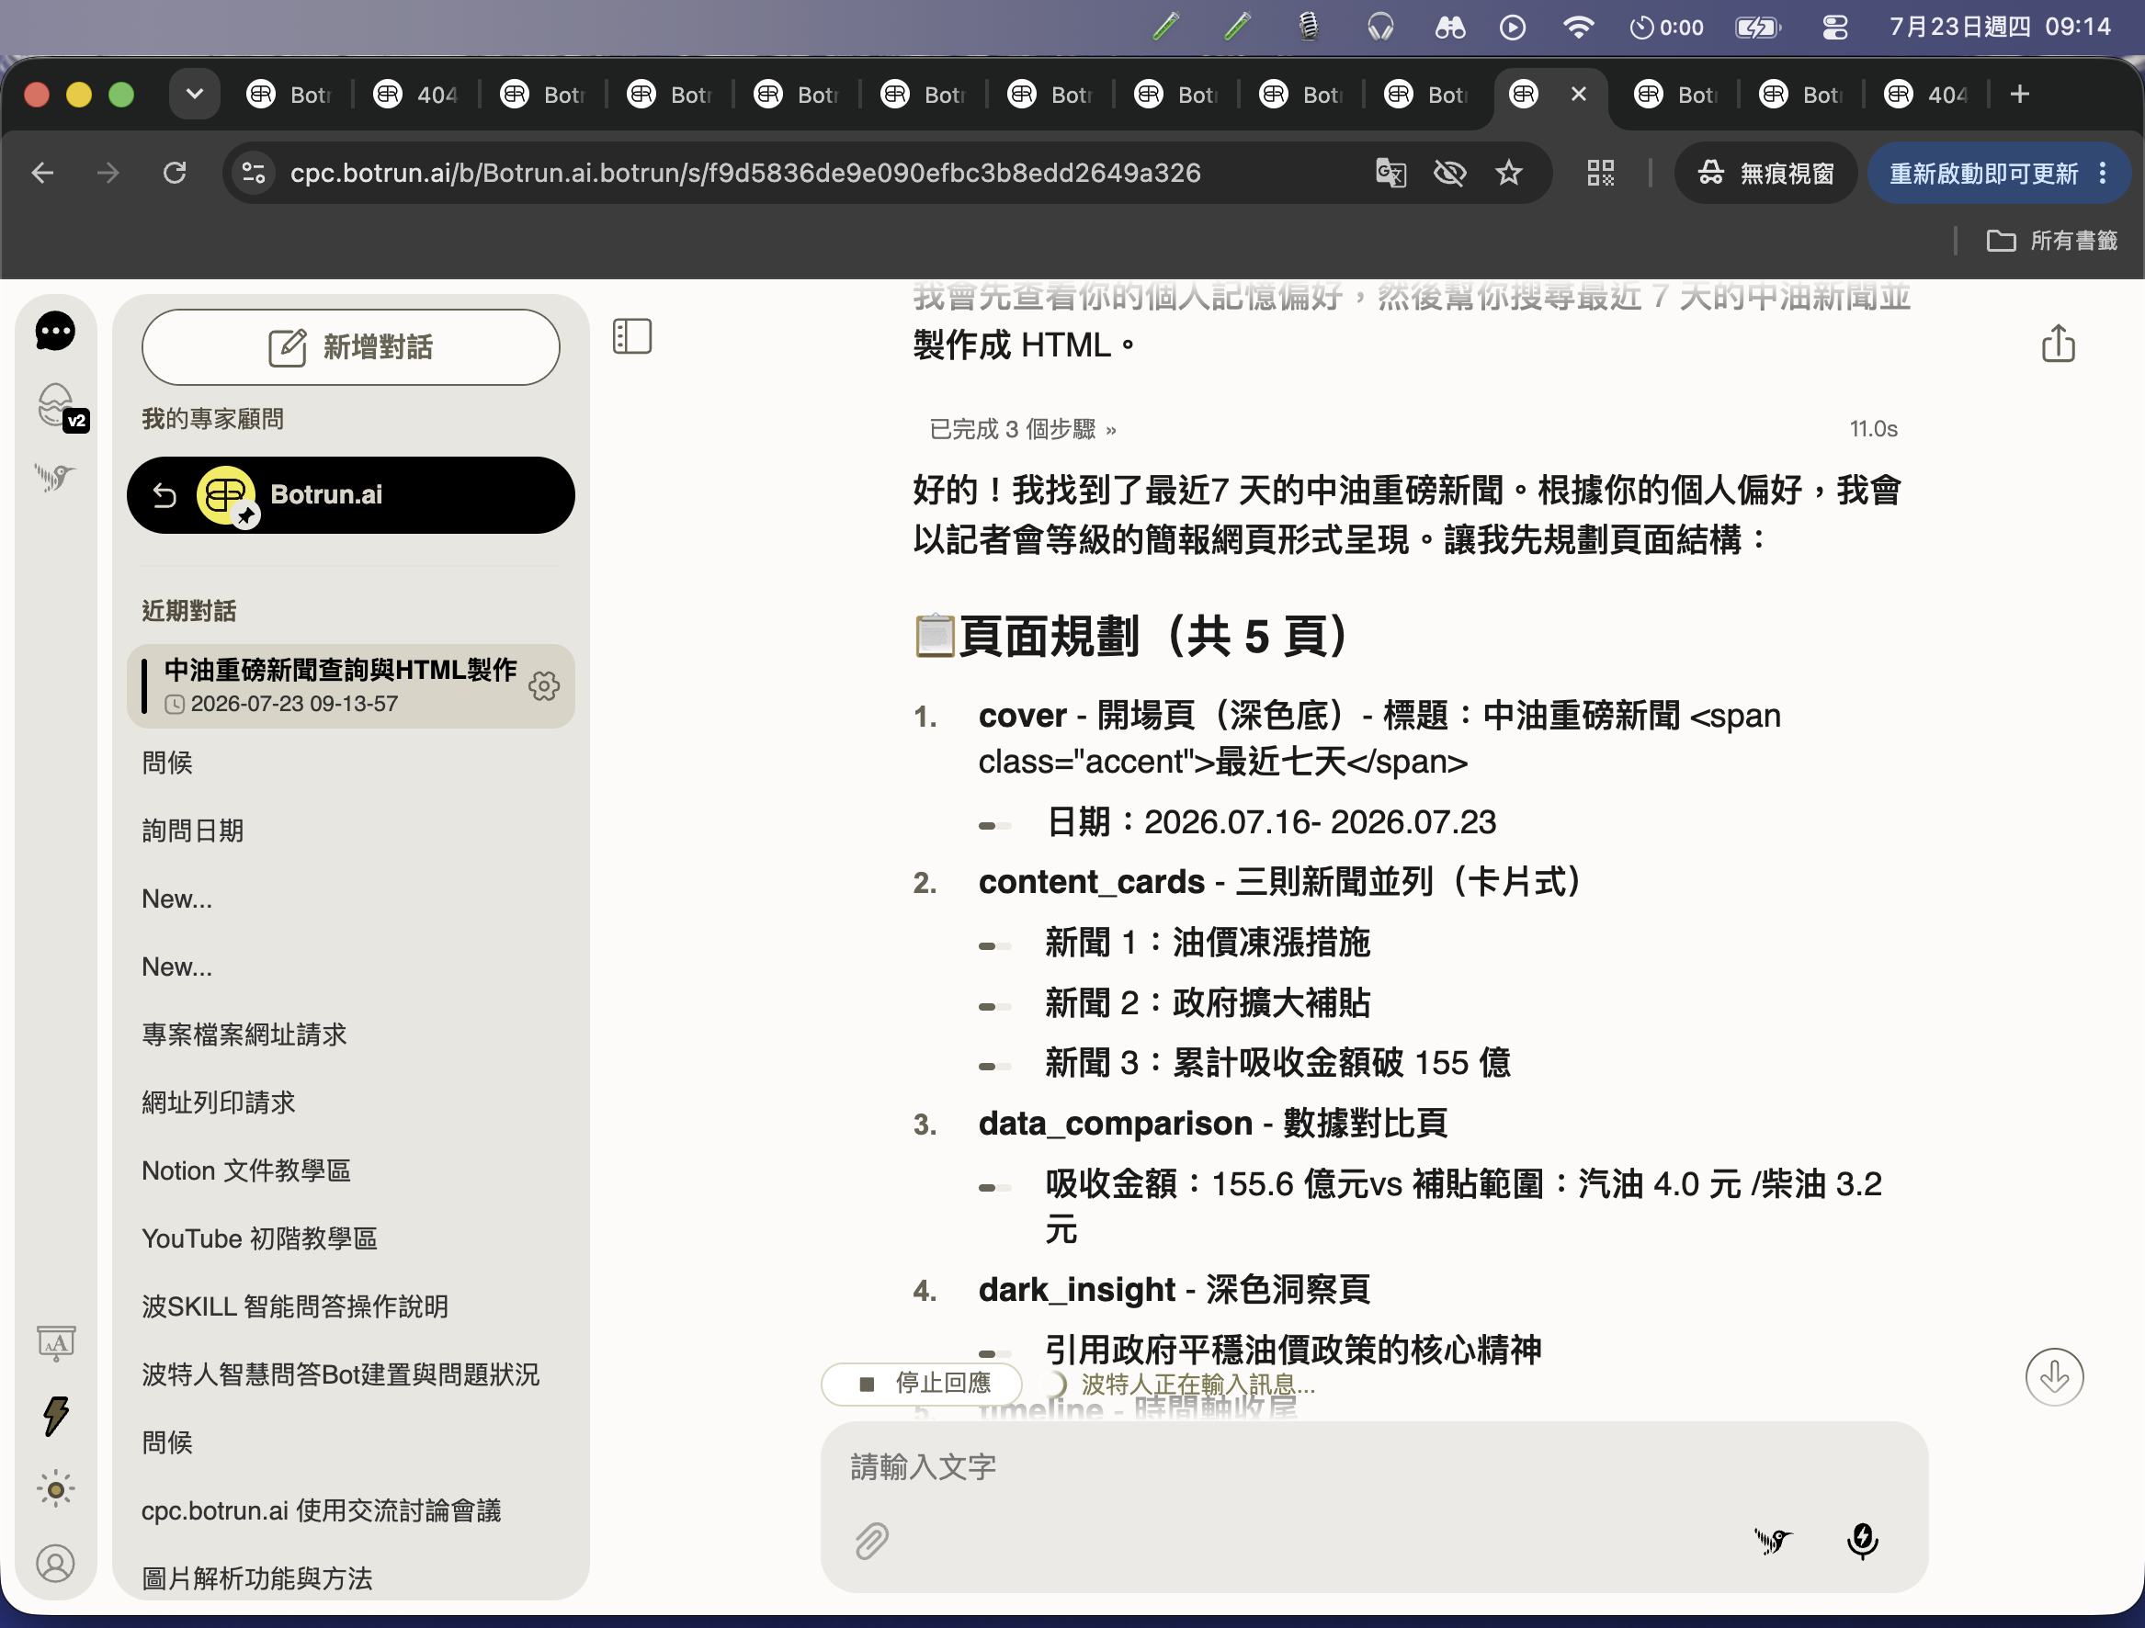The image size is (2145, 1628).
Task: Click the binoculars icon in menu bar
Action: [x=1449, y=28]
